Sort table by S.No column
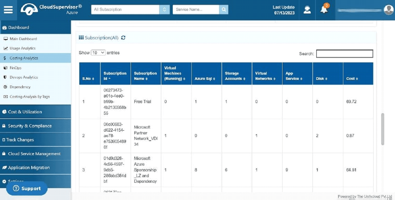This screenshot has height=200, width=395. [90, 74]
